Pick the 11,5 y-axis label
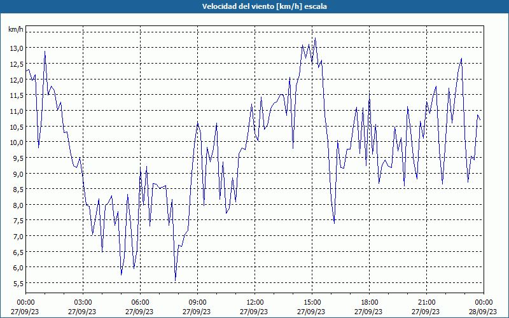Viewport: 509px width, 318px height. point(17,95)
